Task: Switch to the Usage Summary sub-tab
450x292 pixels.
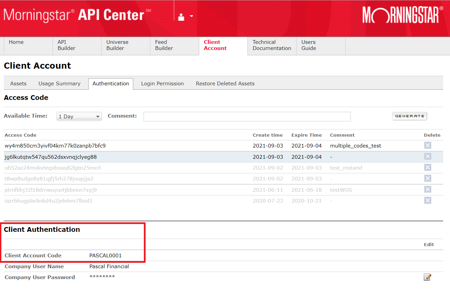Action: 59,84
